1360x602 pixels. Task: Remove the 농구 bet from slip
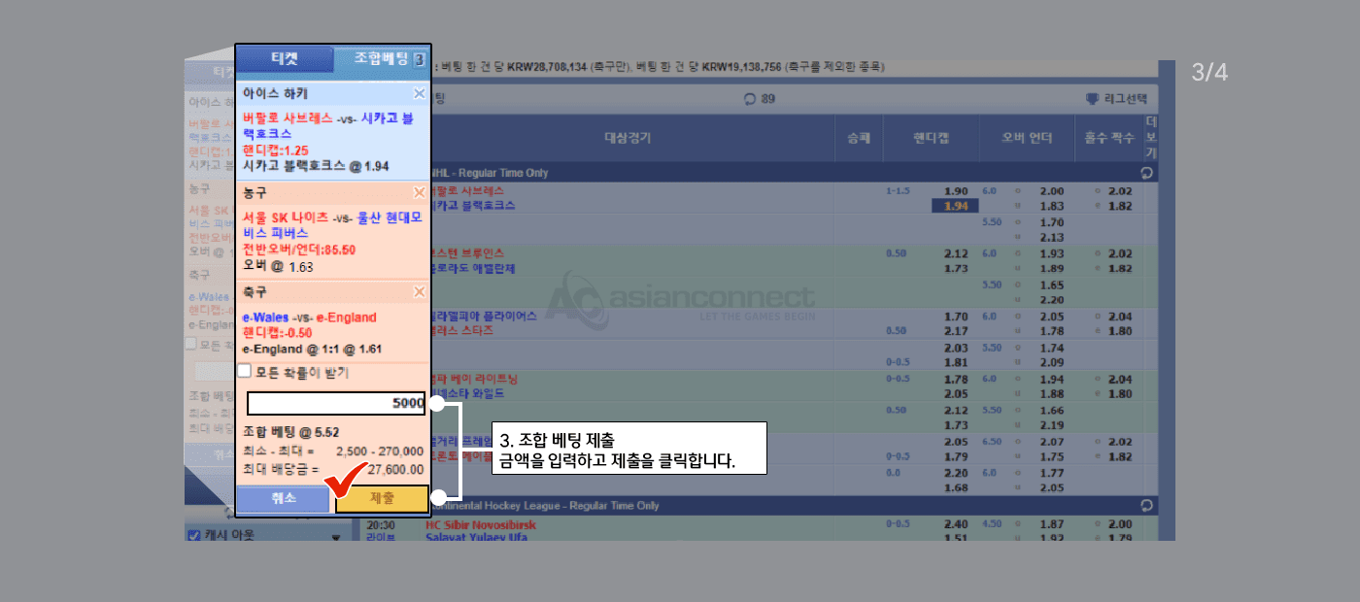point(419,193)
